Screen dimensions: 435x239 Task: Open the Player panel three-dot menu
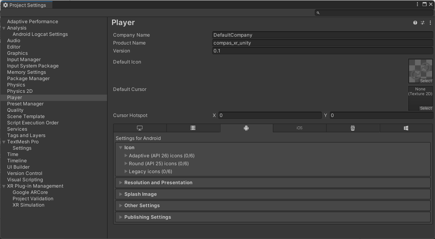tap(430, 23)
